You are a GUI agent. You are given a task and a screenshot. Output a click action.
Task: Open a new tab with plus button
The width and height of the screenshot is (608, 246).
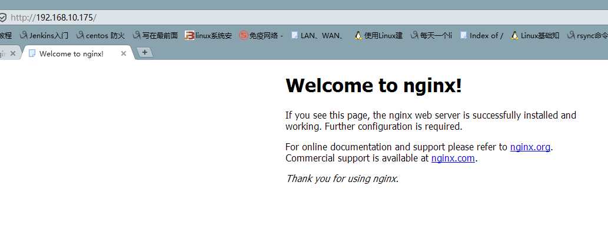point(145,52)
